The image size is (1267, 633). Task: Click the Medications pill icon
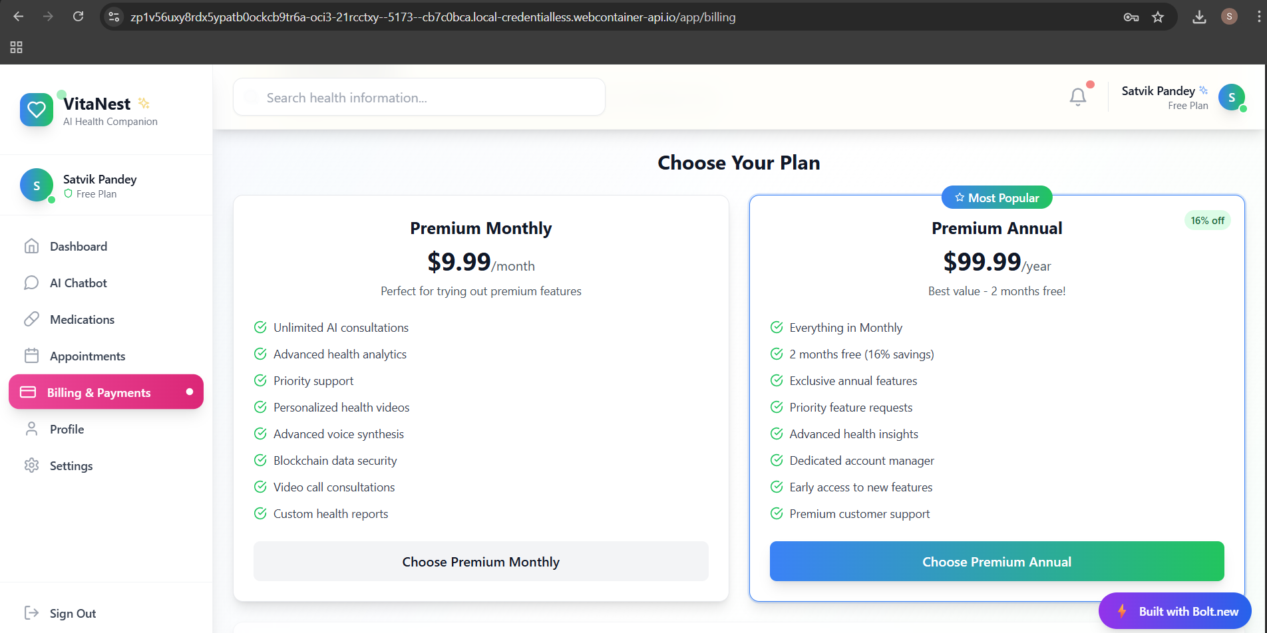[31, 319]
